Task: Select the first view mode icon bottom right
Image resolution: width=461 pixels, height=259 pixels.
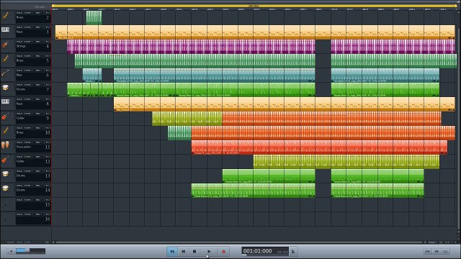Action: [x=427, y=251]
